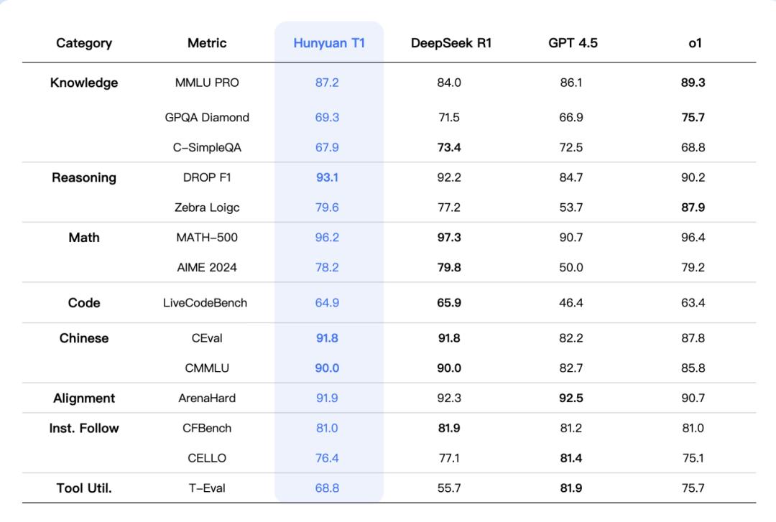The width and height of the screenshot is (776, 522).
Task: Click the GPQA Diamond metric label
Action: coord(207,118)
